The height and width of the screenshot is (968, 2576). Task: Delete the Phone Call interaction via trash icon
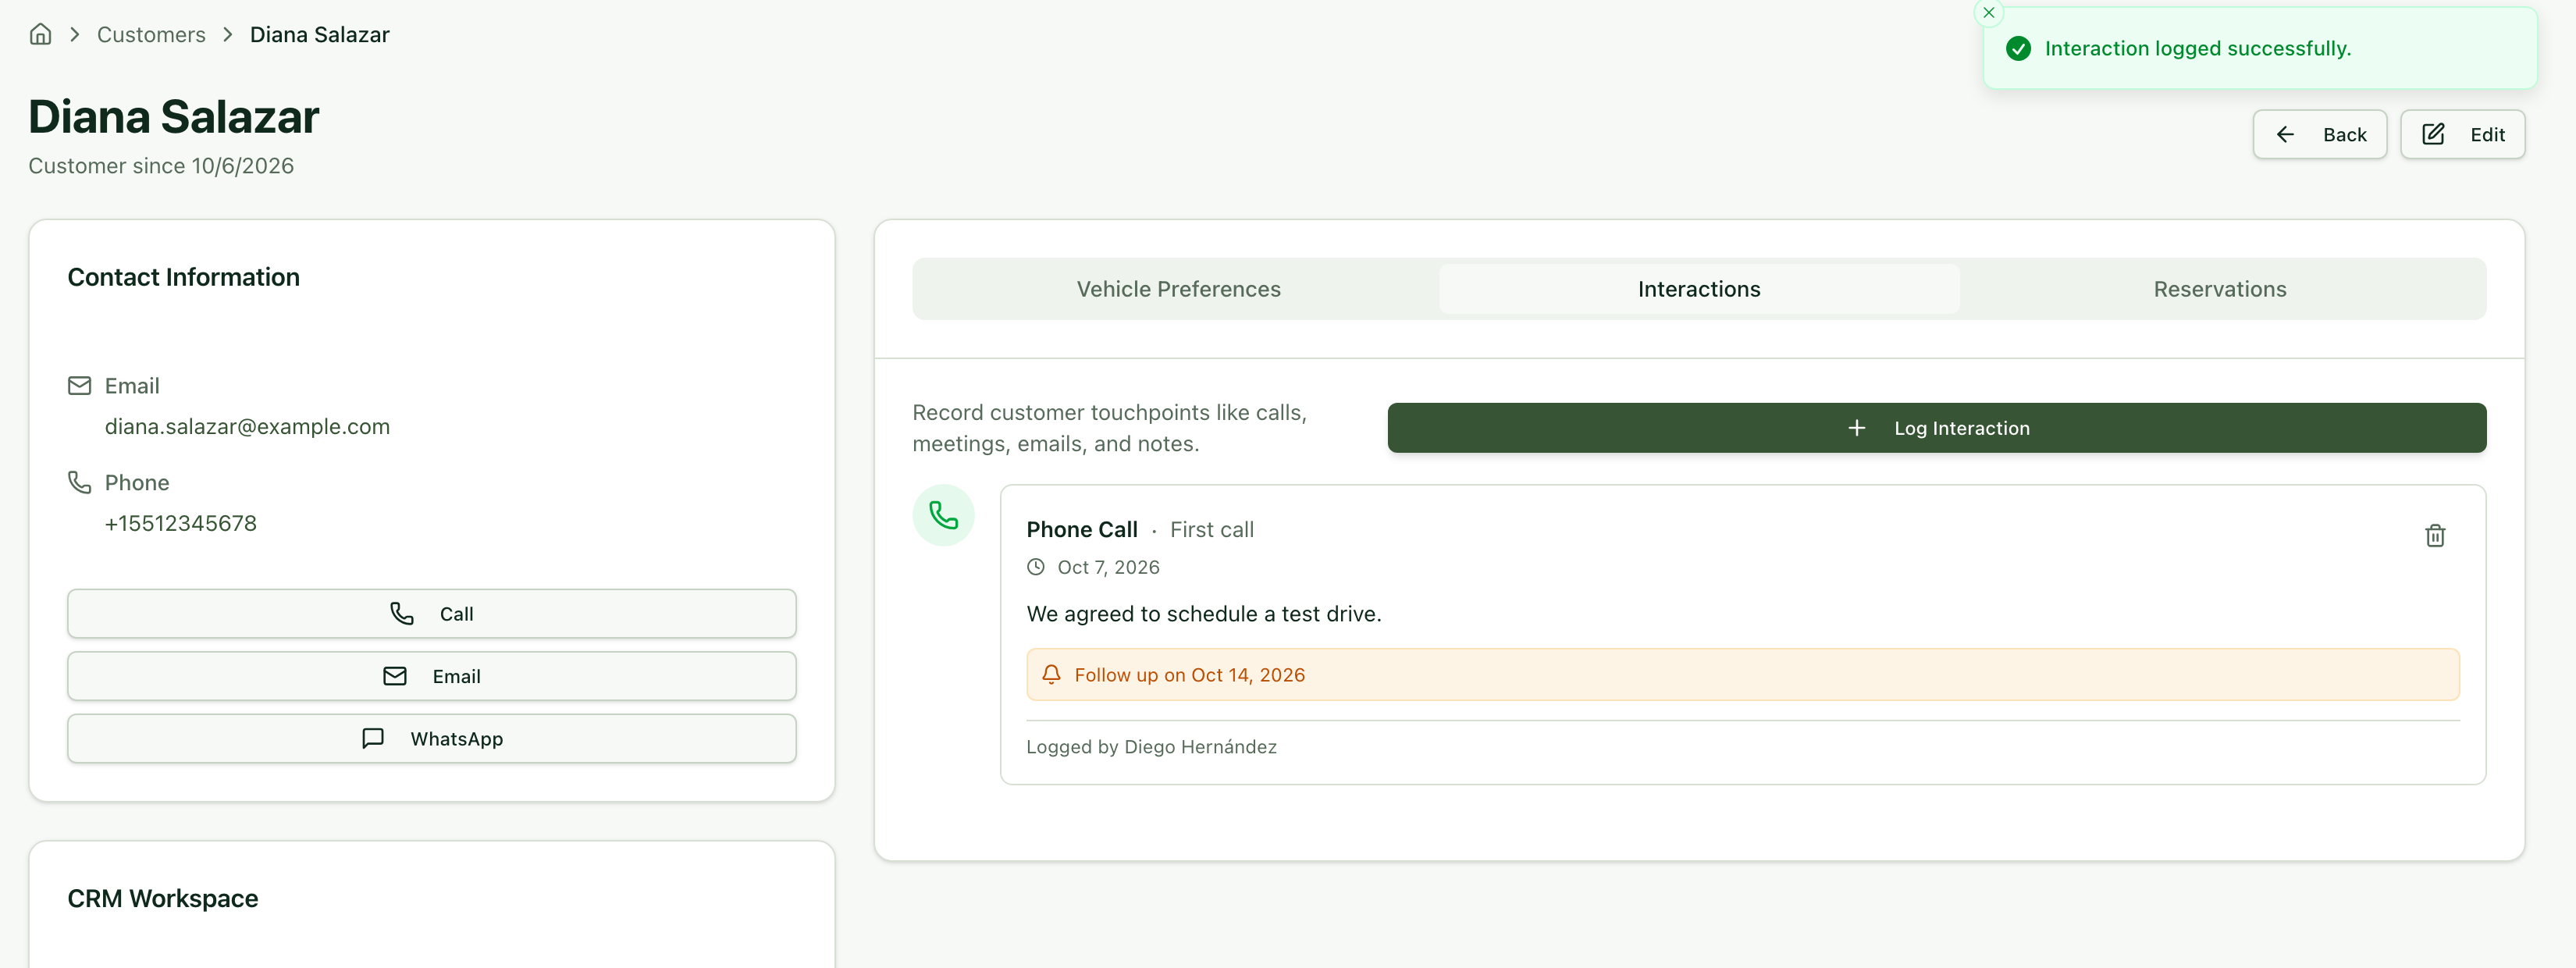click(2434, 536)
